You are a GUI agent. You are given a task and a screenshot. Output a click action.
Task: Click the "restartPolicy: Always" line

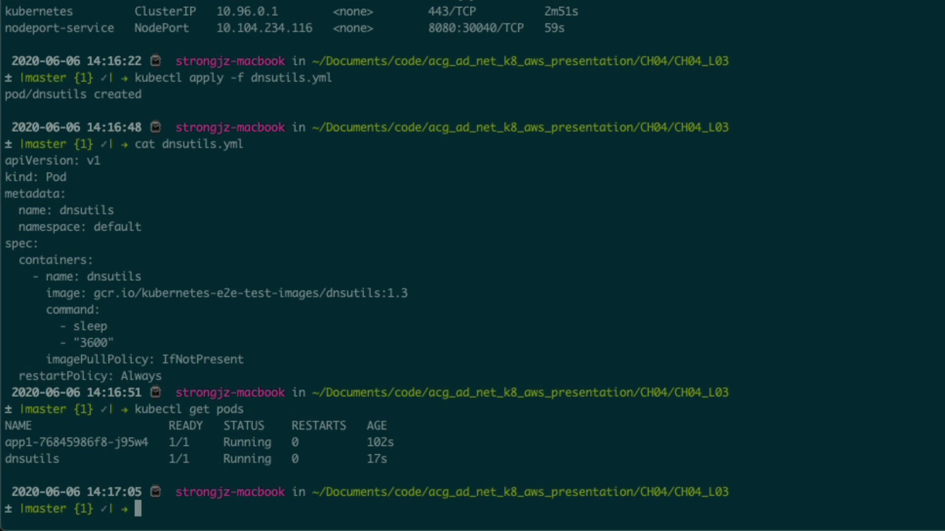pyautogui.click(x=90, y=376)
